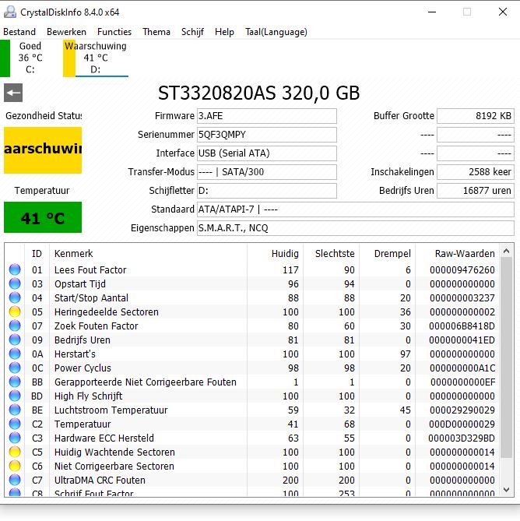Click the blue orb for Luchtstroom Temperatuur

pyautogui.click(x=15, y=410)
